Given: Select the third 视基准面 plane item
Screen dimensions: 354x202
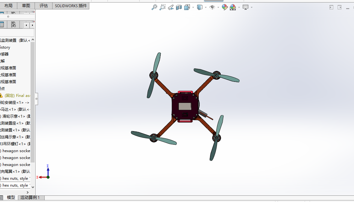Looking at the screenshot, I should pos(8,82).
